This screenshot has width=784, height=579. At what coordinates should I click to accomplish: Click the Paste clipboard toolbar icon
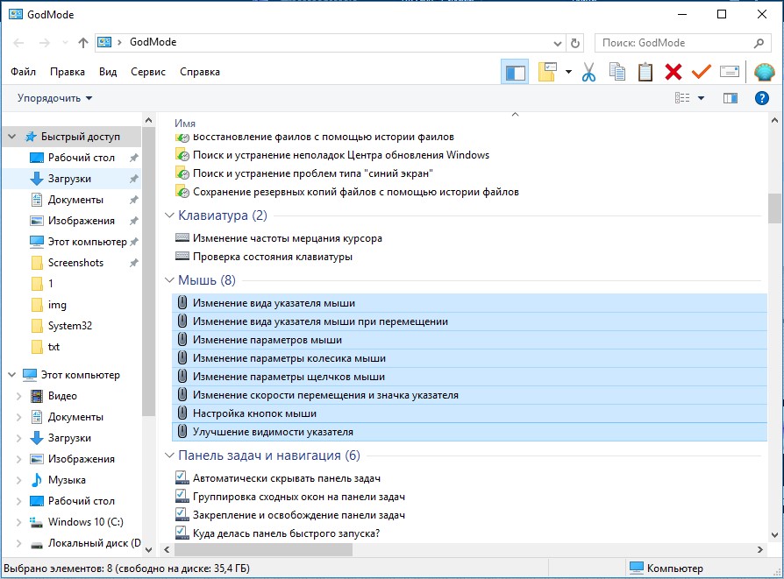click(645, 72)
